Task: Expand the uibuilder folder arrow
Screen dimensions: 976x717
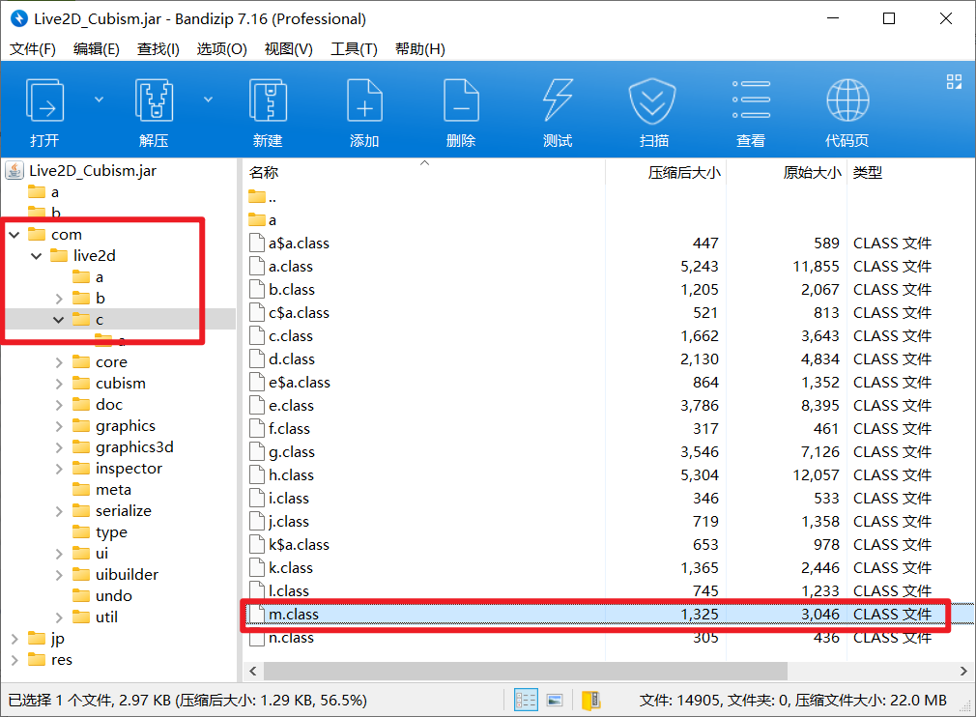Action: pos(59,575)
